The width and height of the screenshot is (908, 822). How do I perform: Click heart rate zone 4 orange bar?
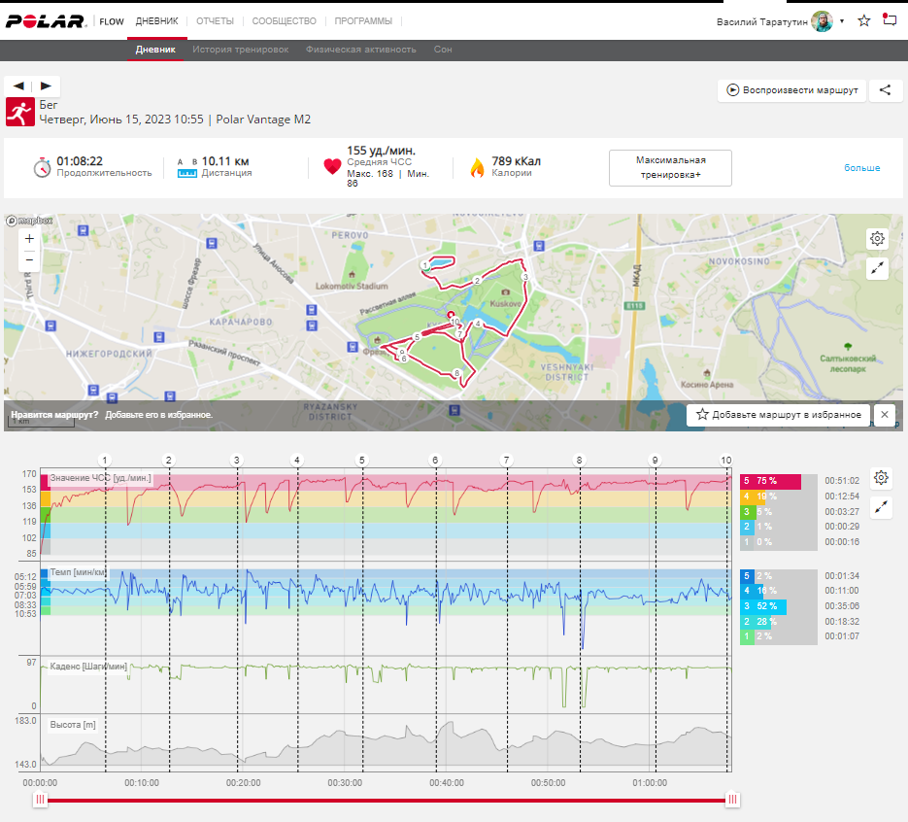(754, 497)
